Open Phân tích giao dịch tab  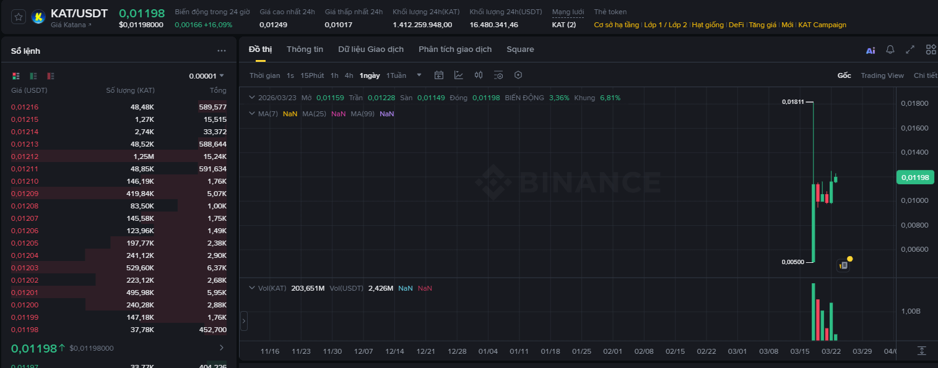click(455, 49)
